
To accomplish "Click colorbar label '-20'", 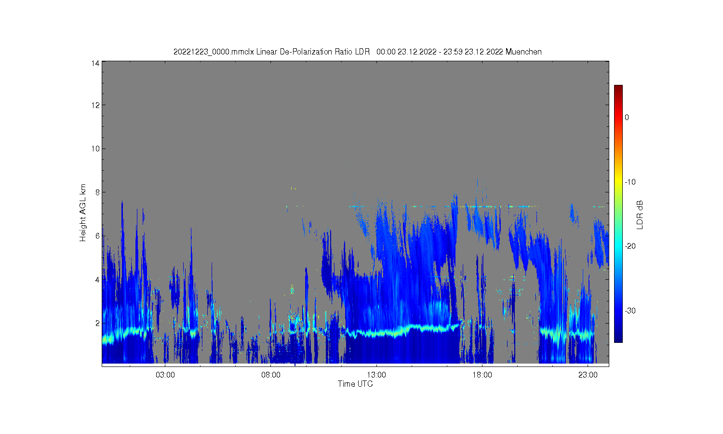I will (x=630, y=246).
